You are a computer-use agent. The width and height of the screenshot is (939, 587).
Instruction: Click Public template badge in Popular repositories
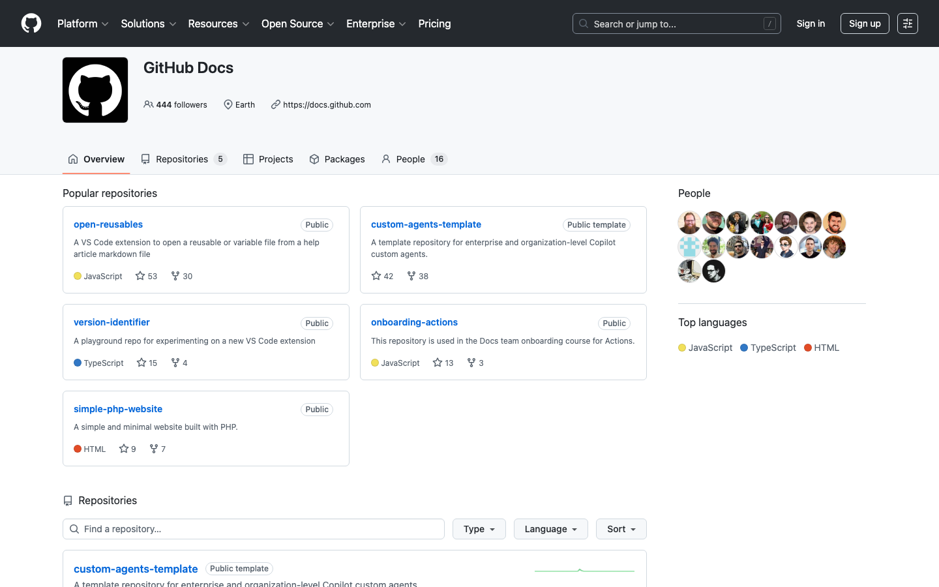(597, 225)
